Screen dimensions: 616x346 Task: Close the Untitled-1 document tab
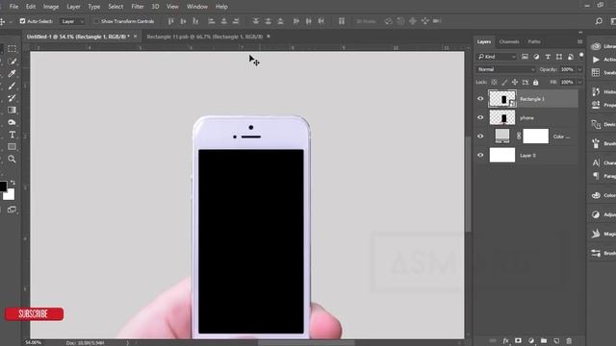coord(135,37)
